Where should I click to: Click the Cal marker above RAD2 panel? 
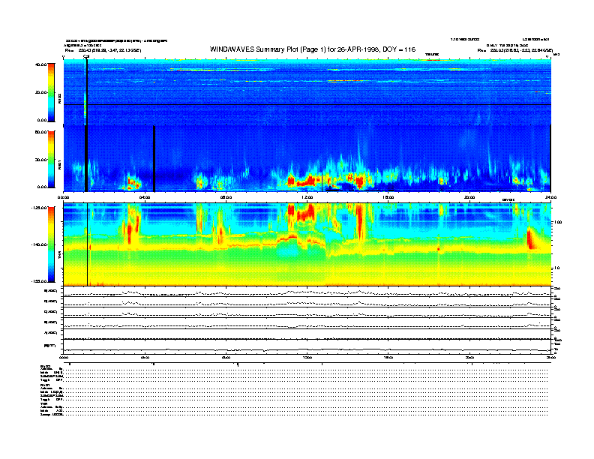(86, 57)
